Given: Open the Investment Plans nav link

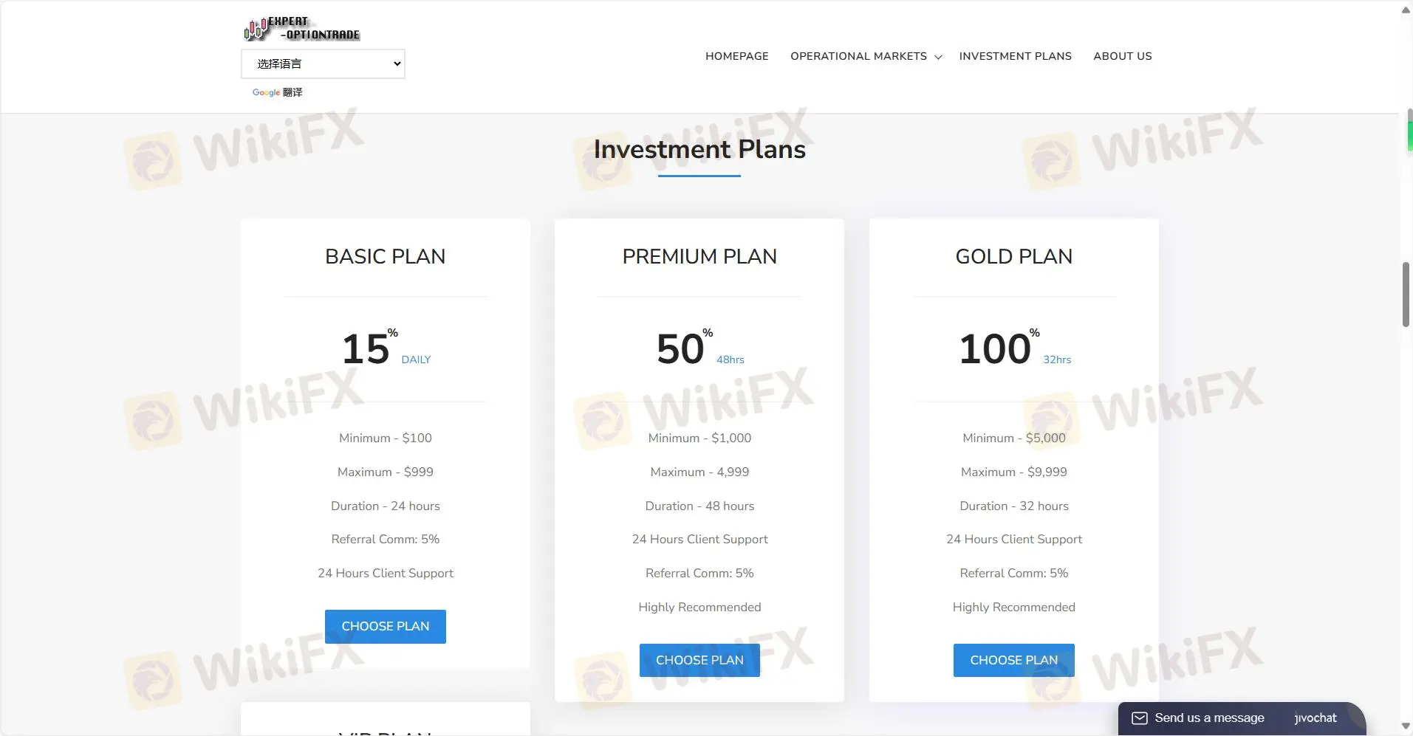Looking at the screenshot, I should [x=1015, y=56].
